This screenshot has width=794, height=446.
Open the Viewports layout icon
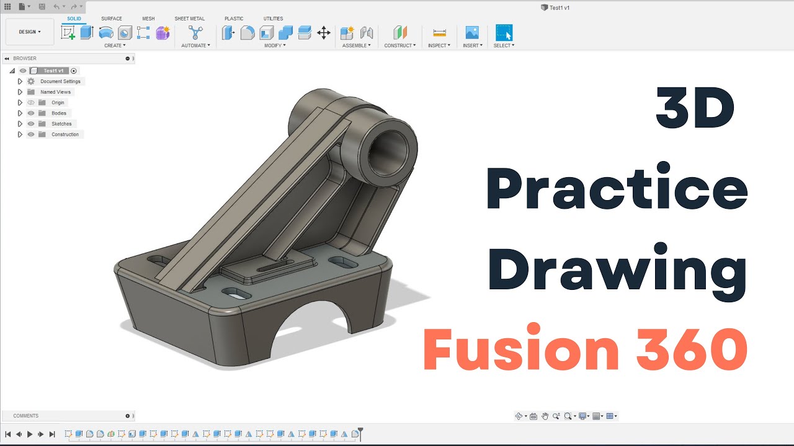tap(610, 416)
